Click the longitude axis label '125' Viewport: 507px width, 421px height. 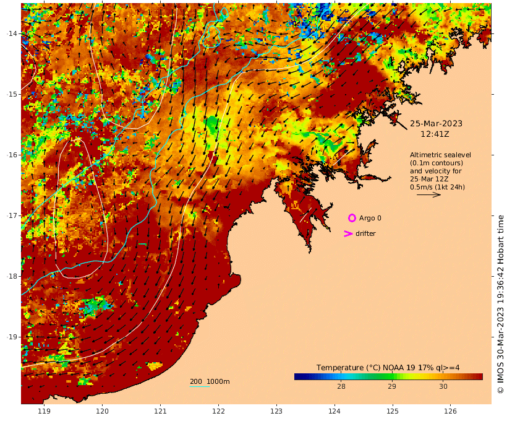[x=393, y=411]
